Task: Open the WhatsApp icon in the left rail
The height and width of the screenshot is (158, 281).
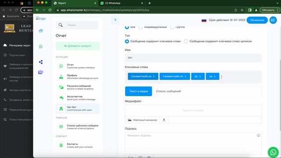Action: [x=41, y=47]
